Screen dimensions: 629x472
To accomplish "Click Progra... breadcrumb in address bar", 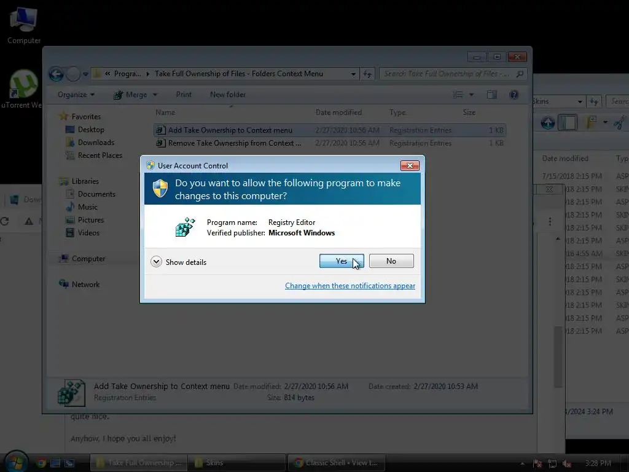I will tap(127, 74).
